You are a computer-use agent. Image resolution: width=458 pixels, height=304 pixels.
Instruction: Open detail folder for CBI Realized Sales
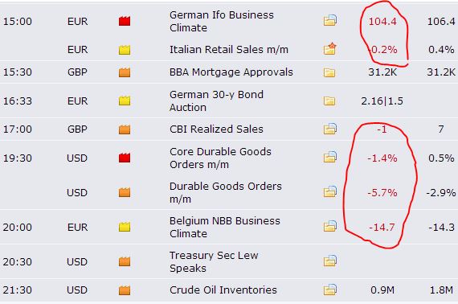pyautogui.click(x=330, y=129)
